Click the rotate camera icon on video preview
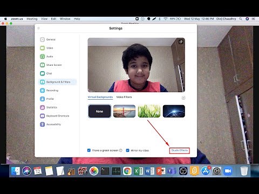The image size is (259, 194). click(x=181, y=41)
